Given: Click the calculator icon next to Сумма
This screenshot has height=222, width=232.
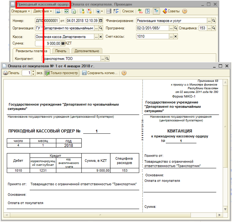Looking at the screenshot, I should [x=63, y=44].
